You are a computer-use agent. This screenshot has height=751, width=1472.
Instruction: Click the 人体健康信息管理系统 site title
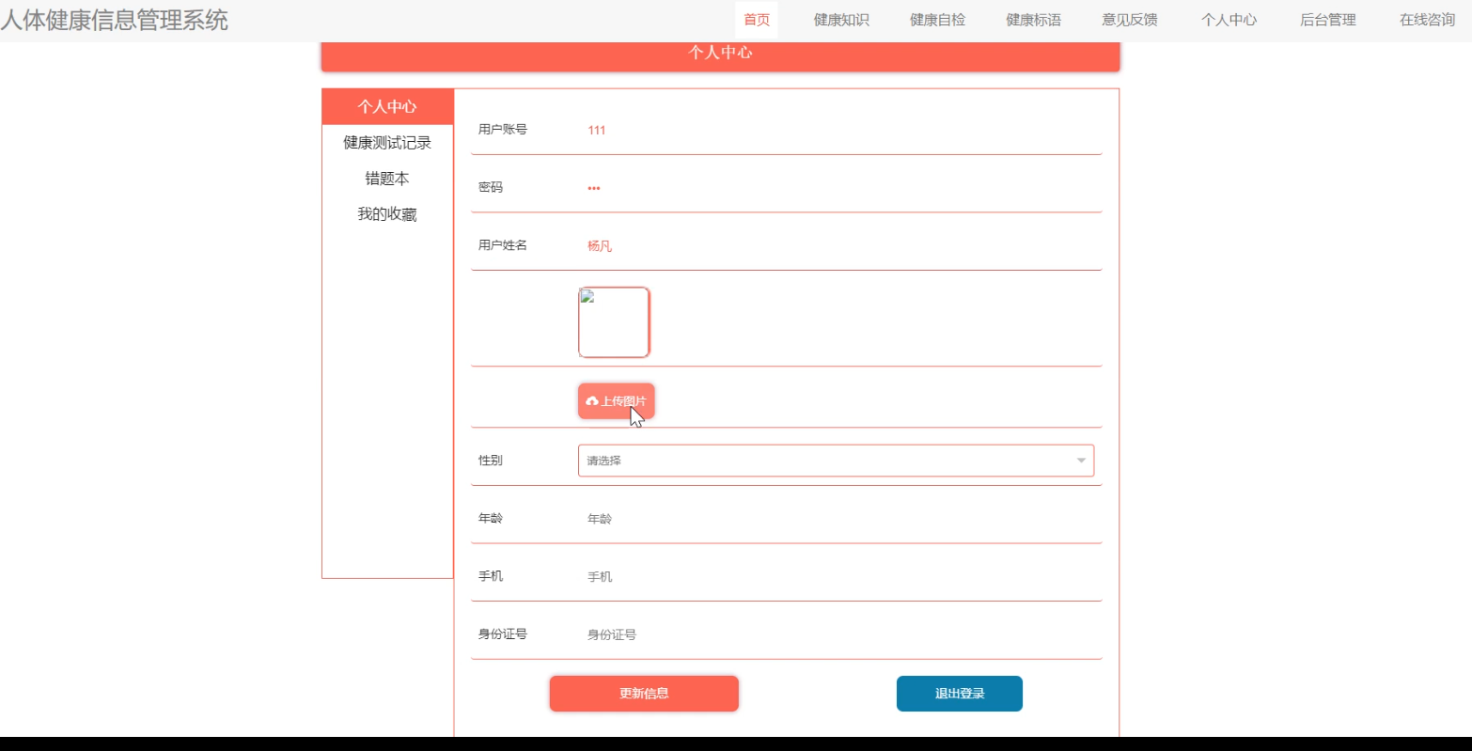point(114,20)
